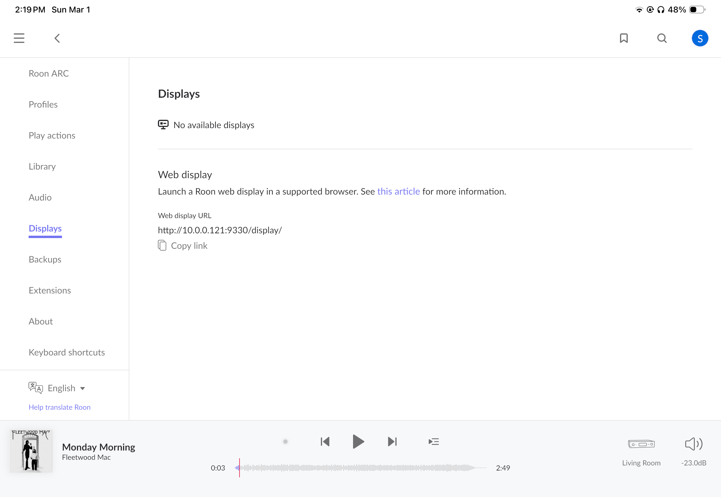Open the profile avatar S
This screenshot has width=721, height=497.
point(700,38)
